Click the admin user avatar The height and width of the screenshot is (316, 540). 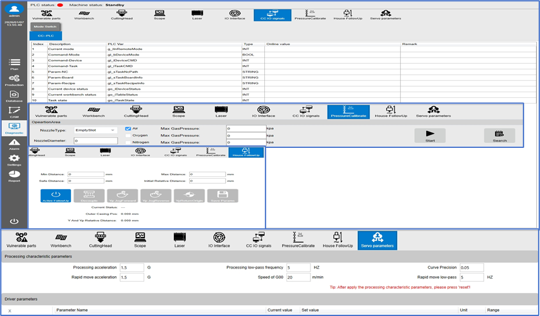point(14,10)
